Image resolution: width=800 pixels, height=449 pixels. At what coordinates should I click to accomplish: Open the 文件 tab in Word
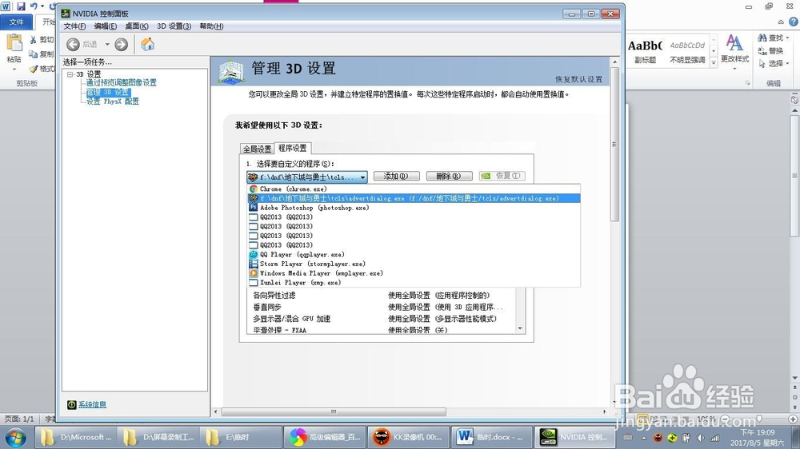tap(16, 22)
